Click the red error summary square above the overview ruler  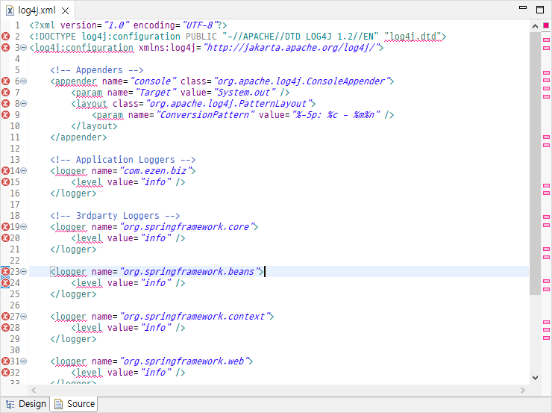coord(546,25)
